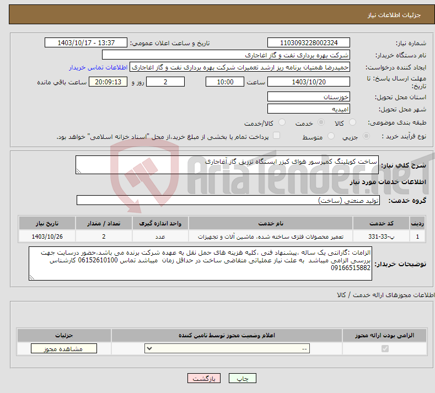Click the چاپ print button

point(243,378)
